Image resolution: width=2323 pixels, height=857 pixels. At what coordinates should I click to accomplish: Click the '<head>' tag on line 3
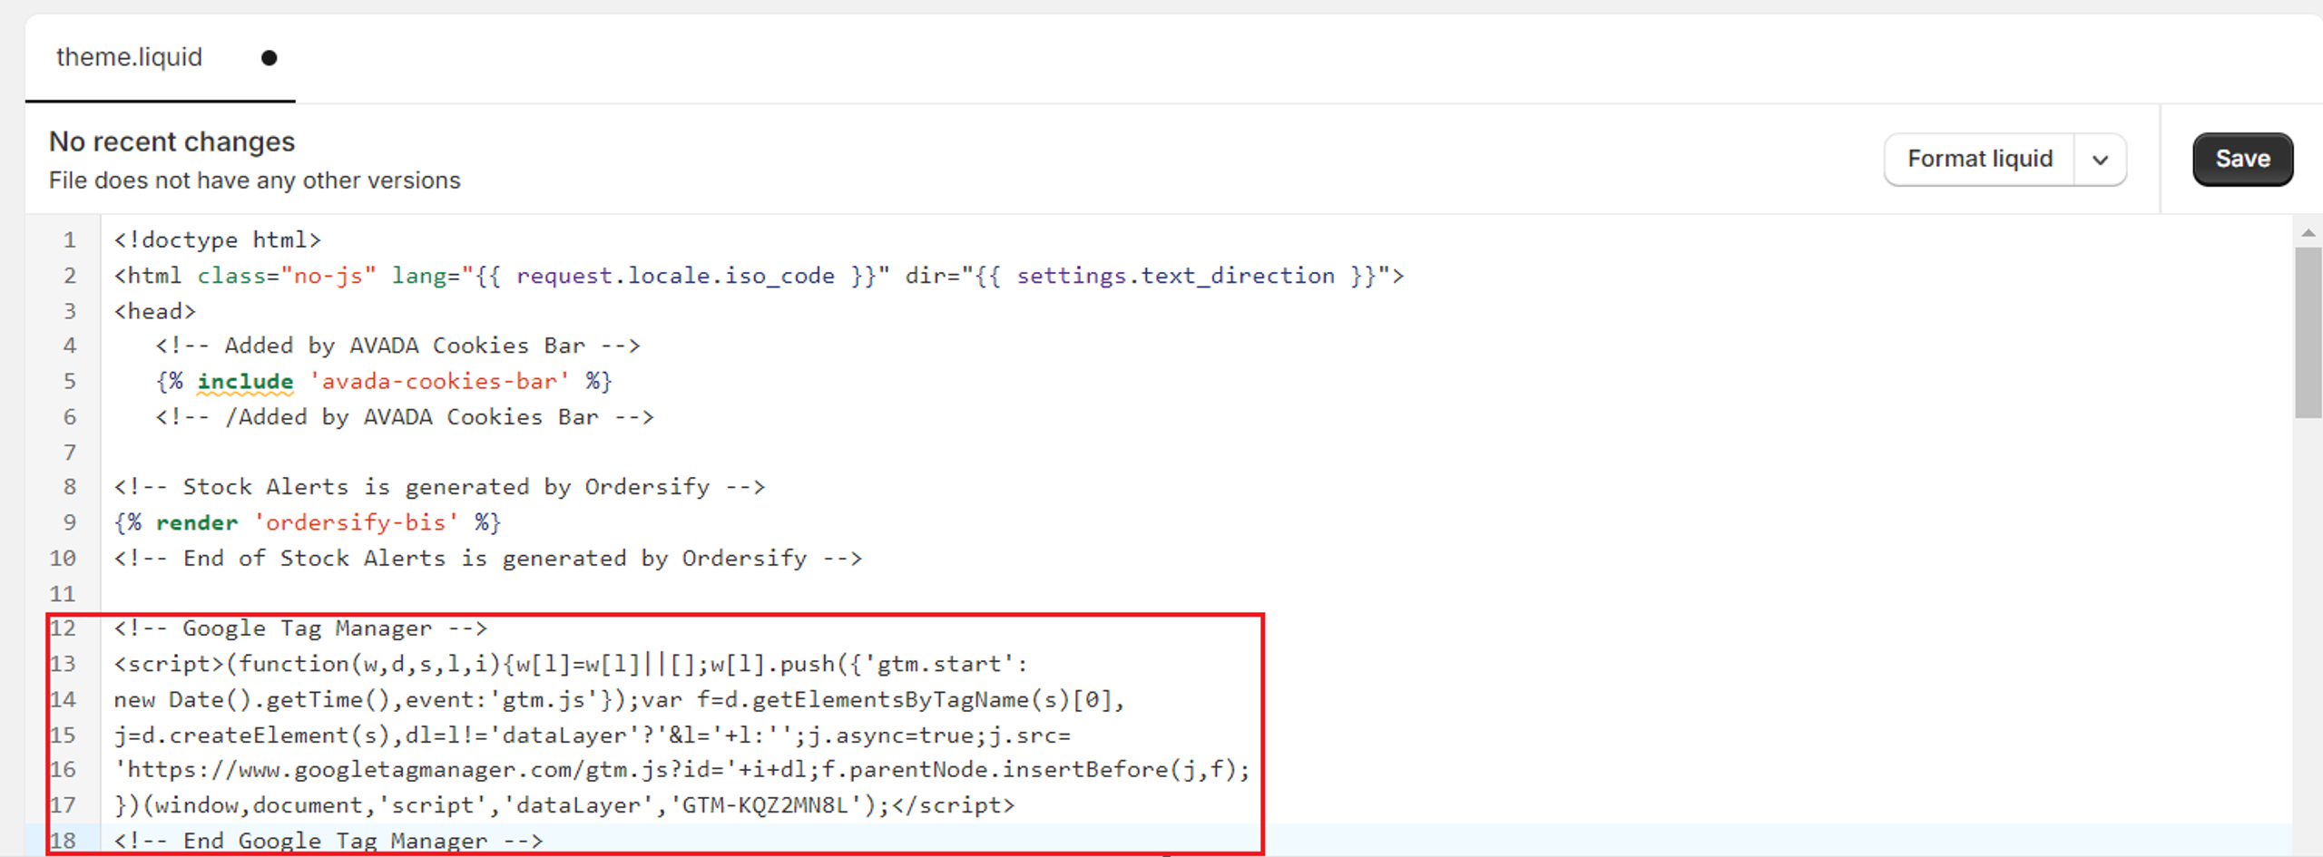pyautogui.click(x=155, y=311)
